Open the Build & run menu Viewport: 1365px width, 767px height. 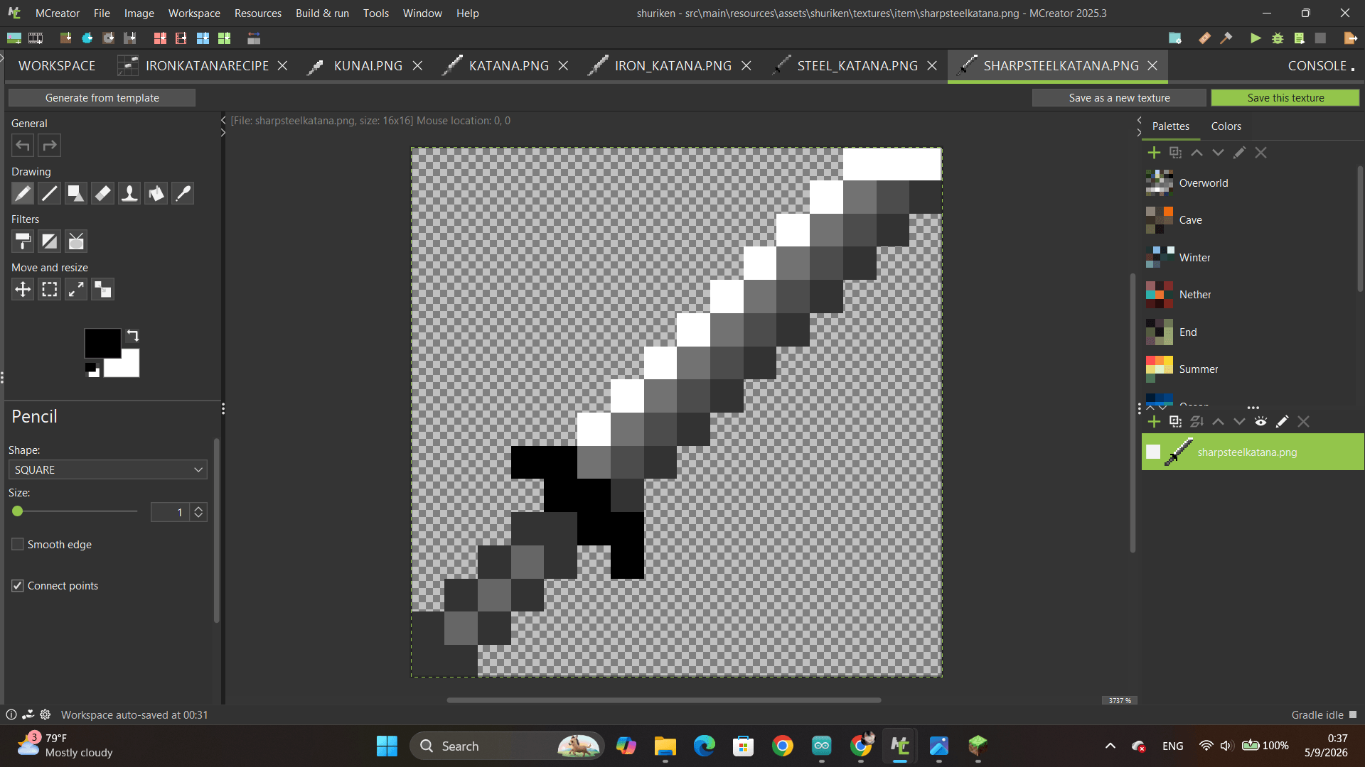322,13
